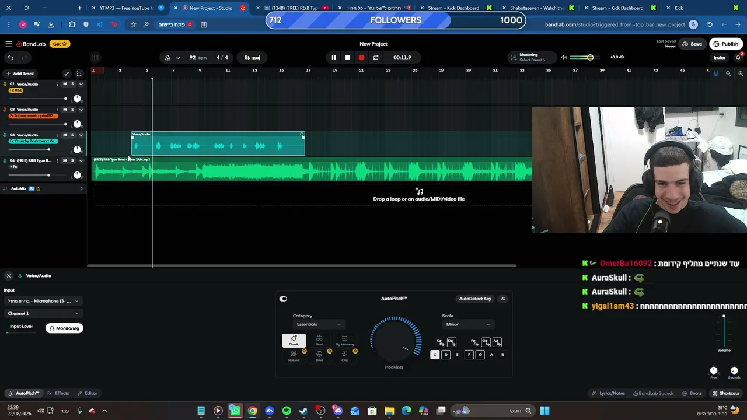
Task: Toggle the magnet snap icon
Action: tap(716, 73)
